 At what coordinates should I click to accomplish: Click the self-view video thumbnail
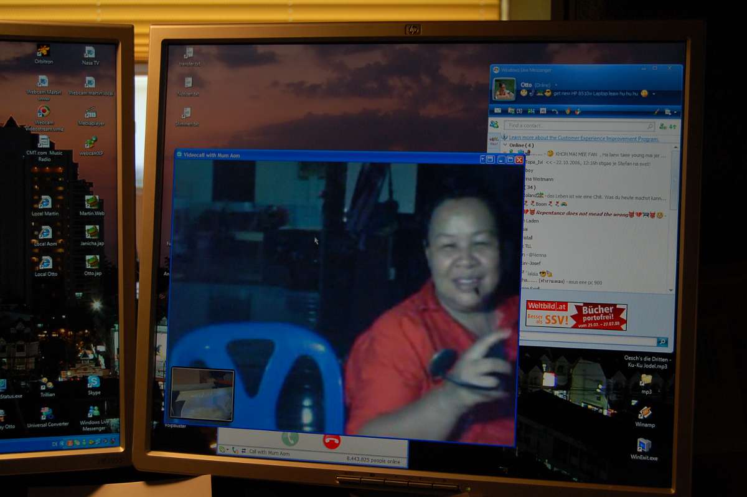(202, 394)
